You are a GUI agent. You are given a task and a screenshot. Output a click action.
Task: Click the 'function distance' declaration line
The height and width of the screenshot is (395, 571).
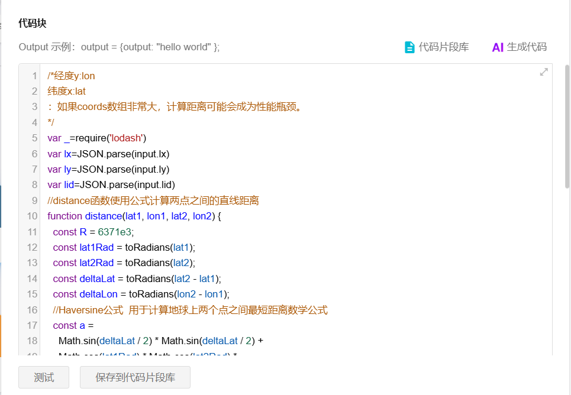[x=134, y=216]
